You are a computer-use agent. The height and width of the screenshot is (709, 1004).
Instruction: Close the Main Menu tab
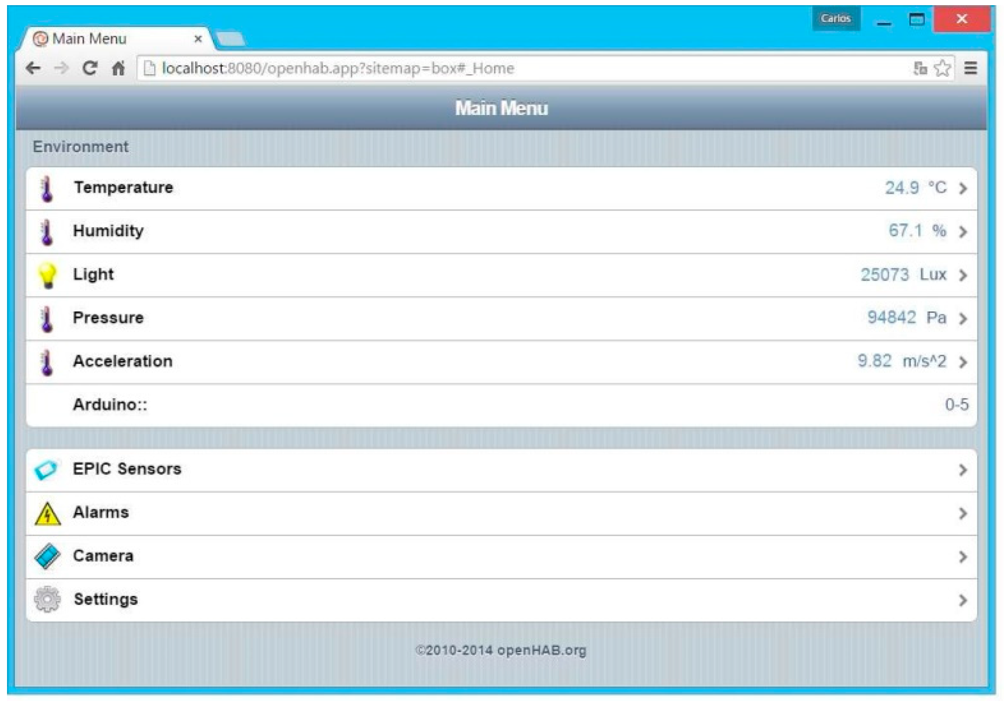point(198,39)
